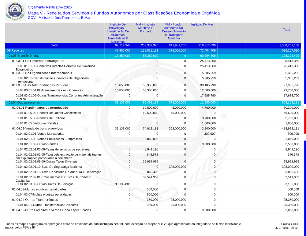Select the total value 508,103,181 in Outras receitas
Viewport: 306px width, 236px height.
pyautogui.click(x=290, y=103)
